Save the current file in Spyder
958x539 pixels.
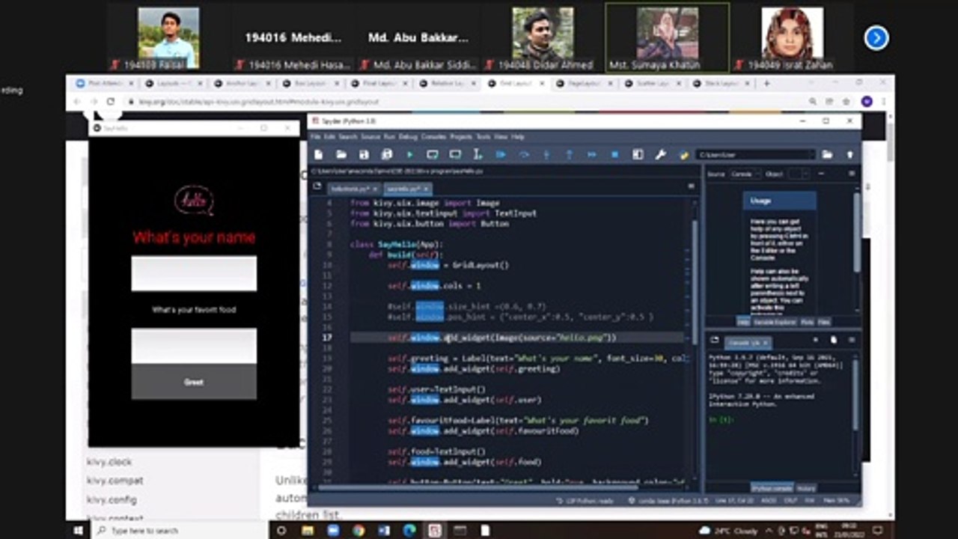364,154
